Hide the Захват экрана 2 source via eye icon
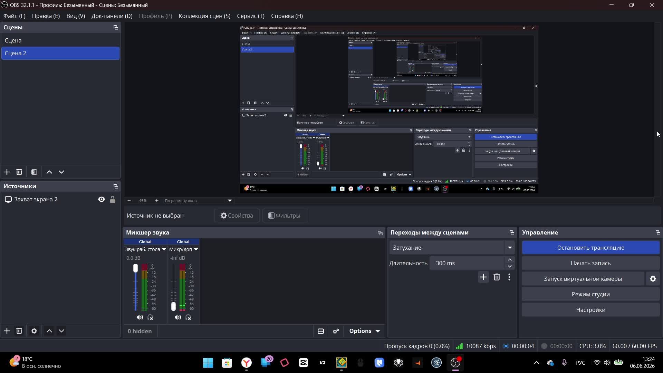 pos(102,199)
